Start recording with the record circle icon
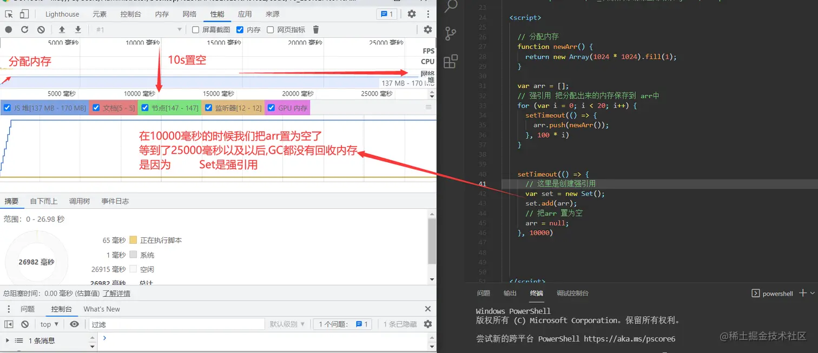 (x=9, y=30)
